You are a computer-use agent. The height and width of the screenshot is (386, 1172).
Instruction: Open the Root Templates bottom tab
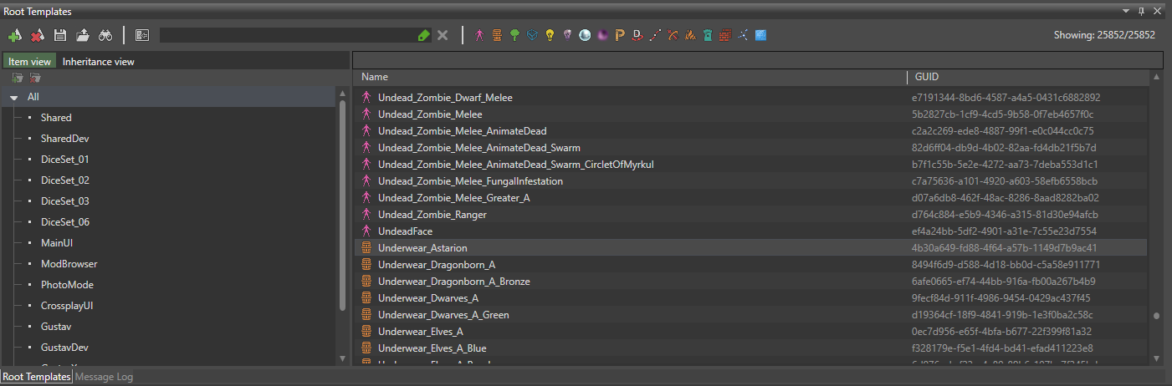(x=37, y=377)
